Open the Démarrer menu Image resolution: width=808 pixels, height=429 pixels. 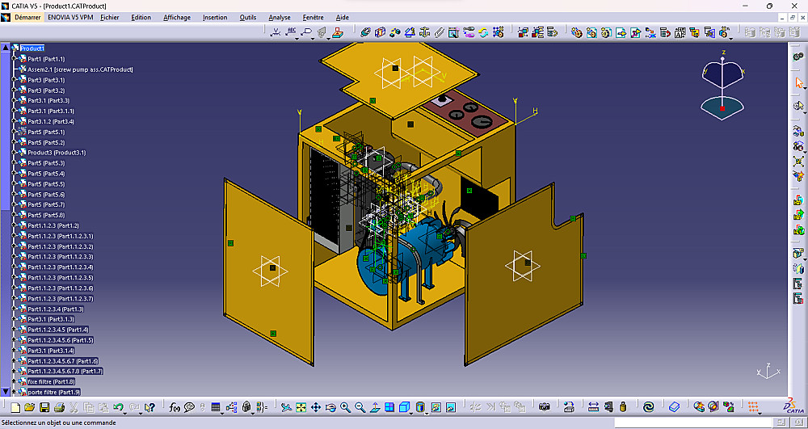(x=27, y=18)
